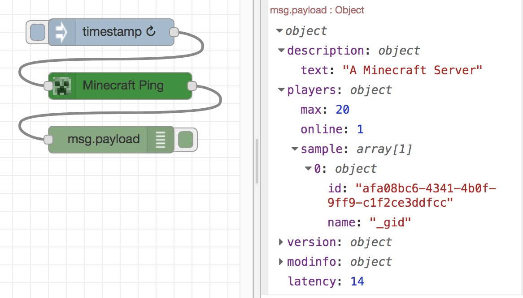Click the output port of timestamp node
Screen dimensions: 523x298
pos(174,32)
